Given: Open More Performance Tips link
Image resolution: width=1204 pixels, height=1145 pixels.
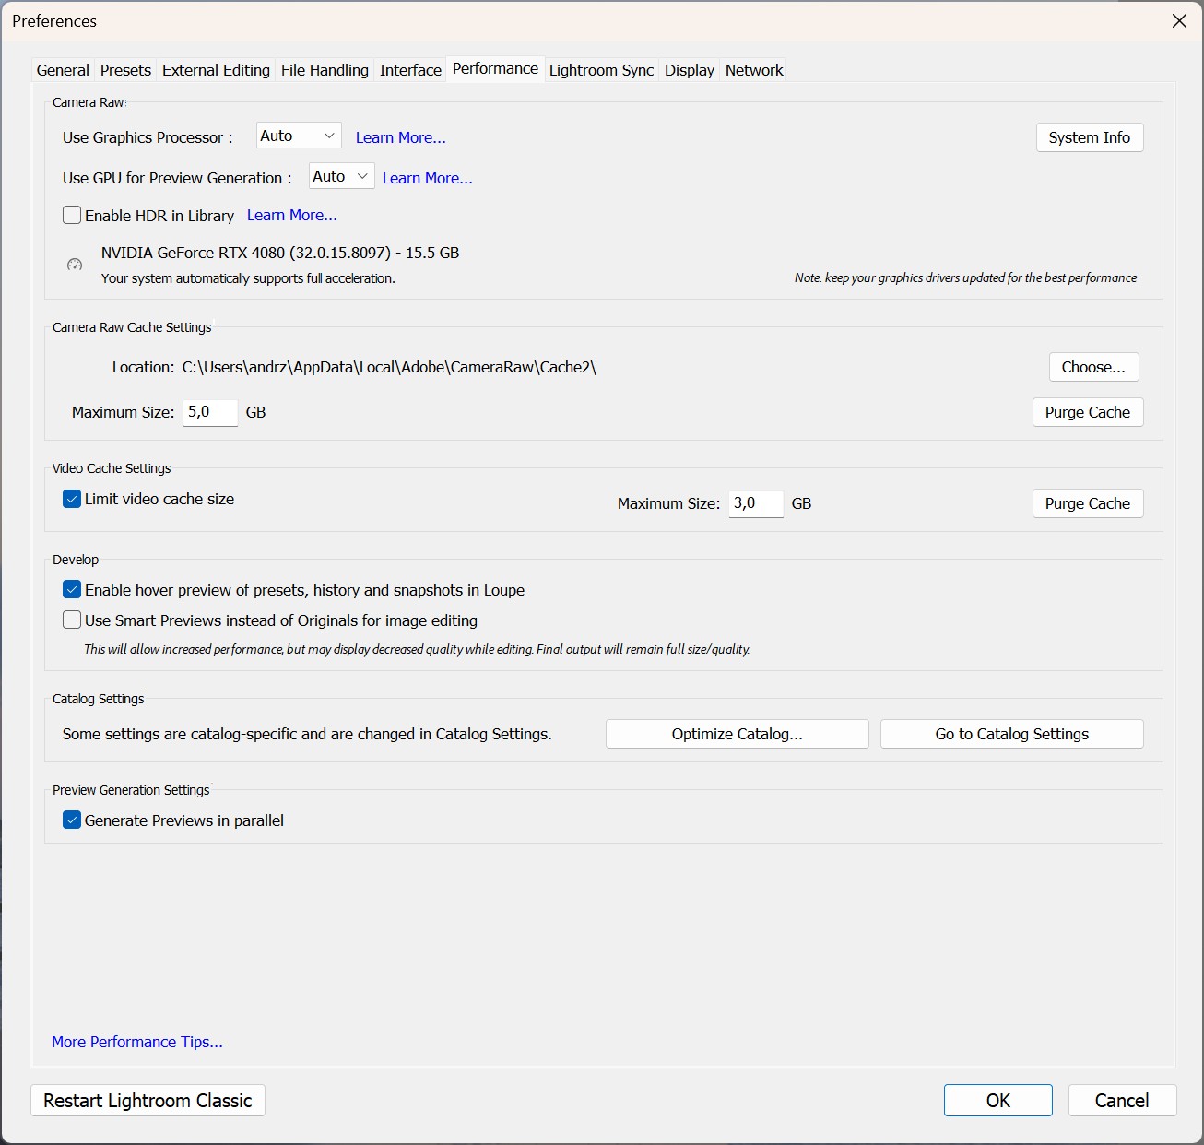Looking at the screenshot, I should point(137,1042).
